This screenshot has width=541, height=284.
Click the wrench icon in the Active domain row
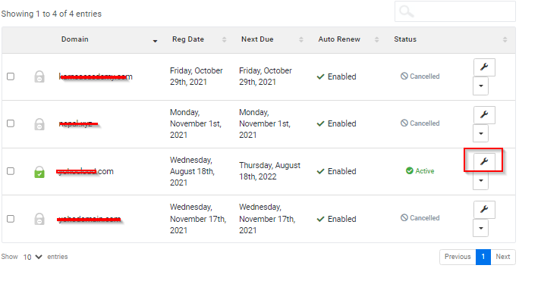484,161
